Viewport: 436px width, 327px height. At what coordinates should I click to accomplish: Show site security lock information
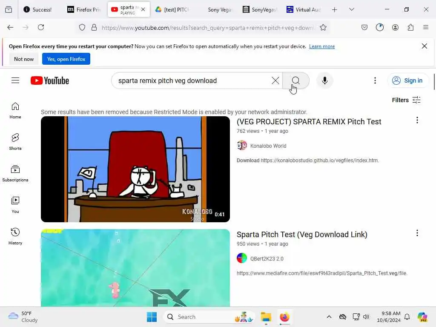[94, 27]
